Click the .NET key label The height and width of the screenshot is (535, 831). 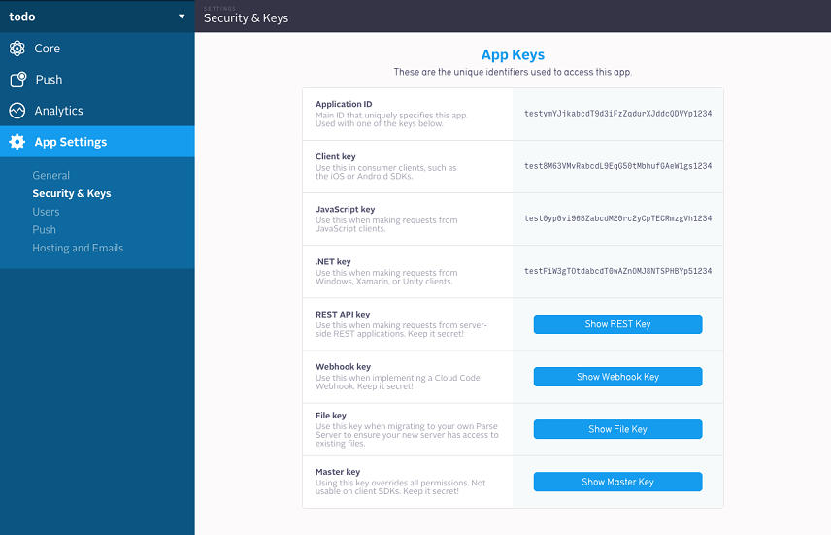pos(333,261)
